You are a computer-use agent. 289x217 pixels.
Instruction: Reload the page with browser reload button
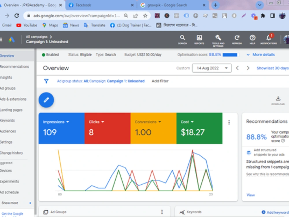click(17, 16)
